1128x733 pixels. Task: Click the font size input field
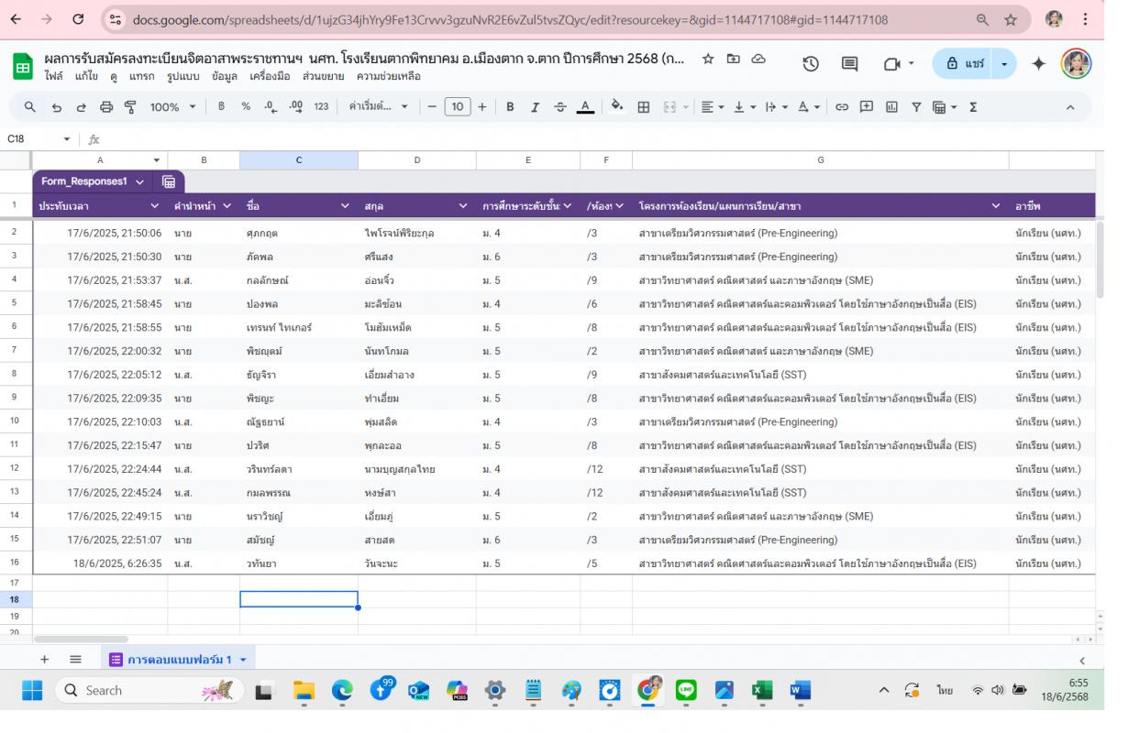458,107
